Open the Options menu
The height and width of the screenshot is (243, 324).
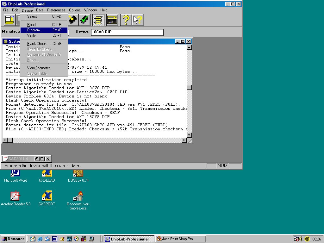click(75, 10)
